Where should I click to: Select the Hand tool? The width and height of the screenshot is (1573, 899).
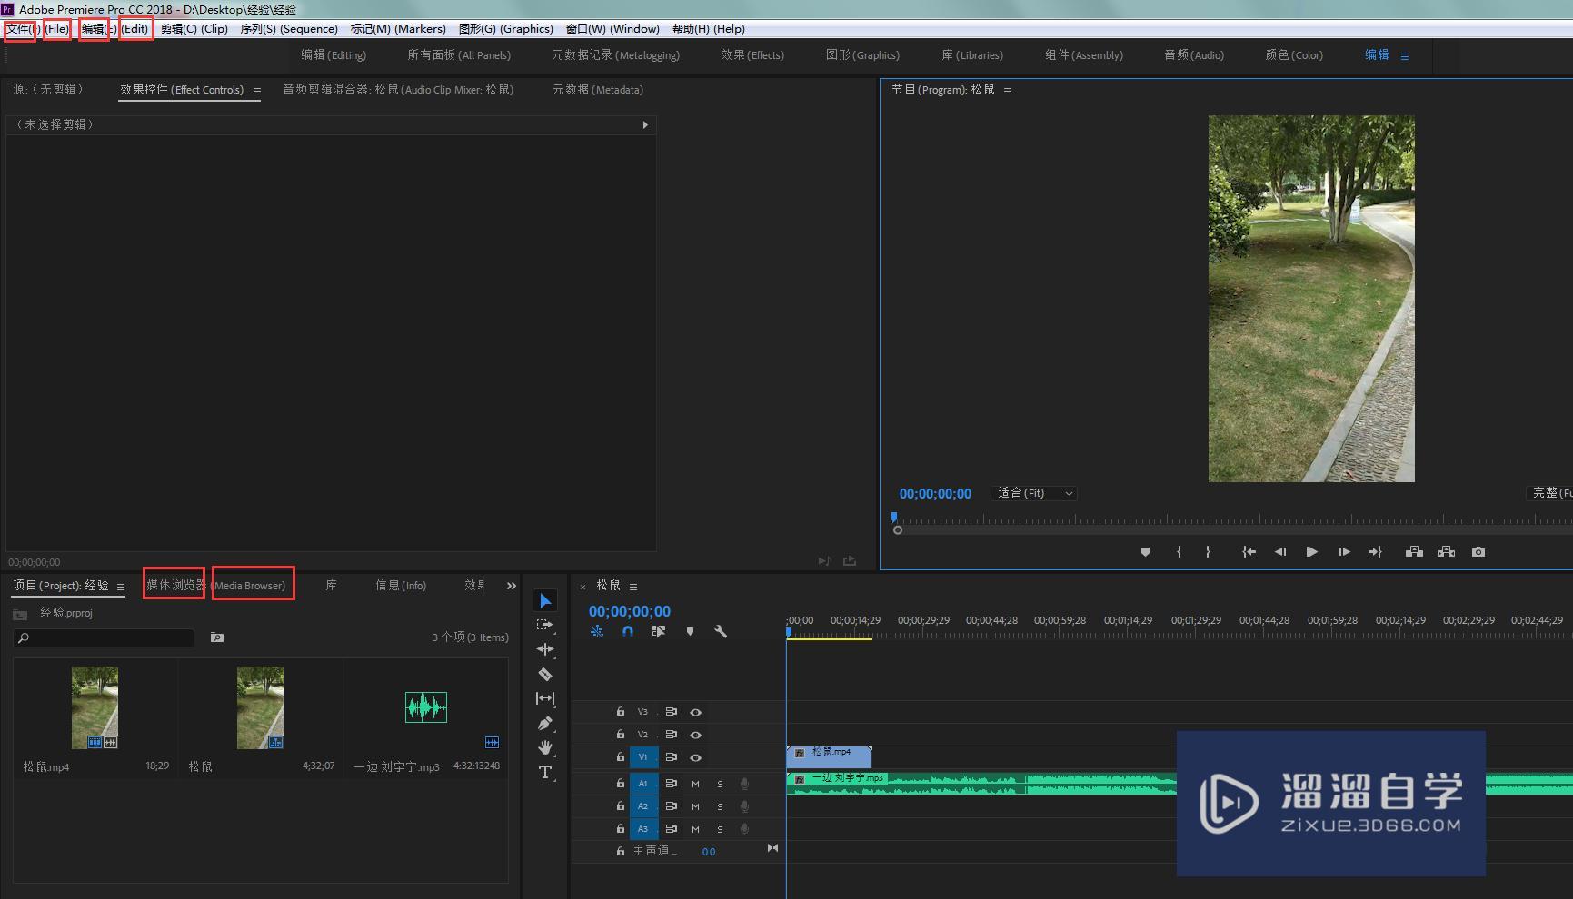click(545, 747)
